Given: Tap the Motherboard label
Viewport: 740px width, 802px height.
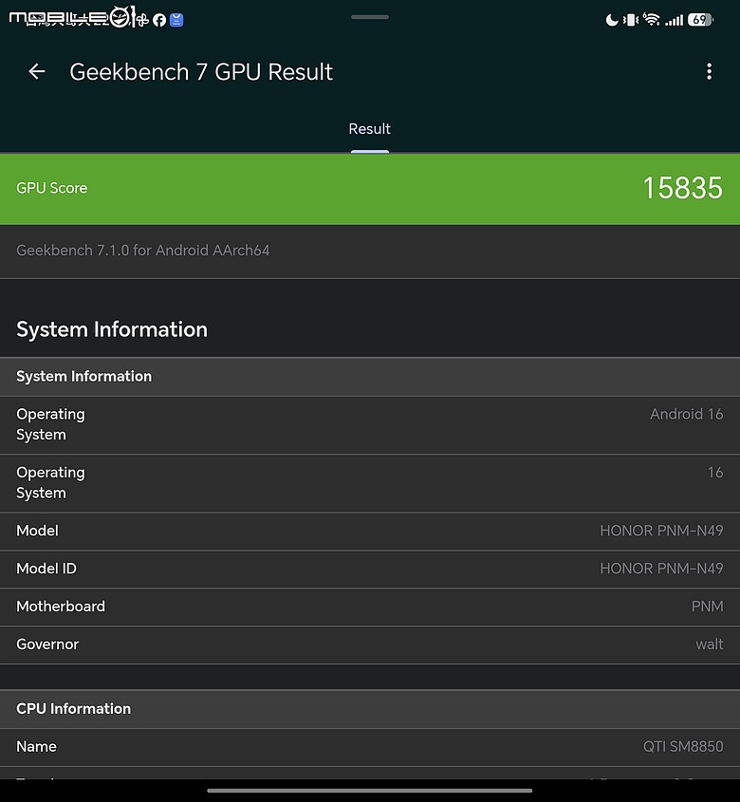Looking at the screenshot, I should pos(61,606).
